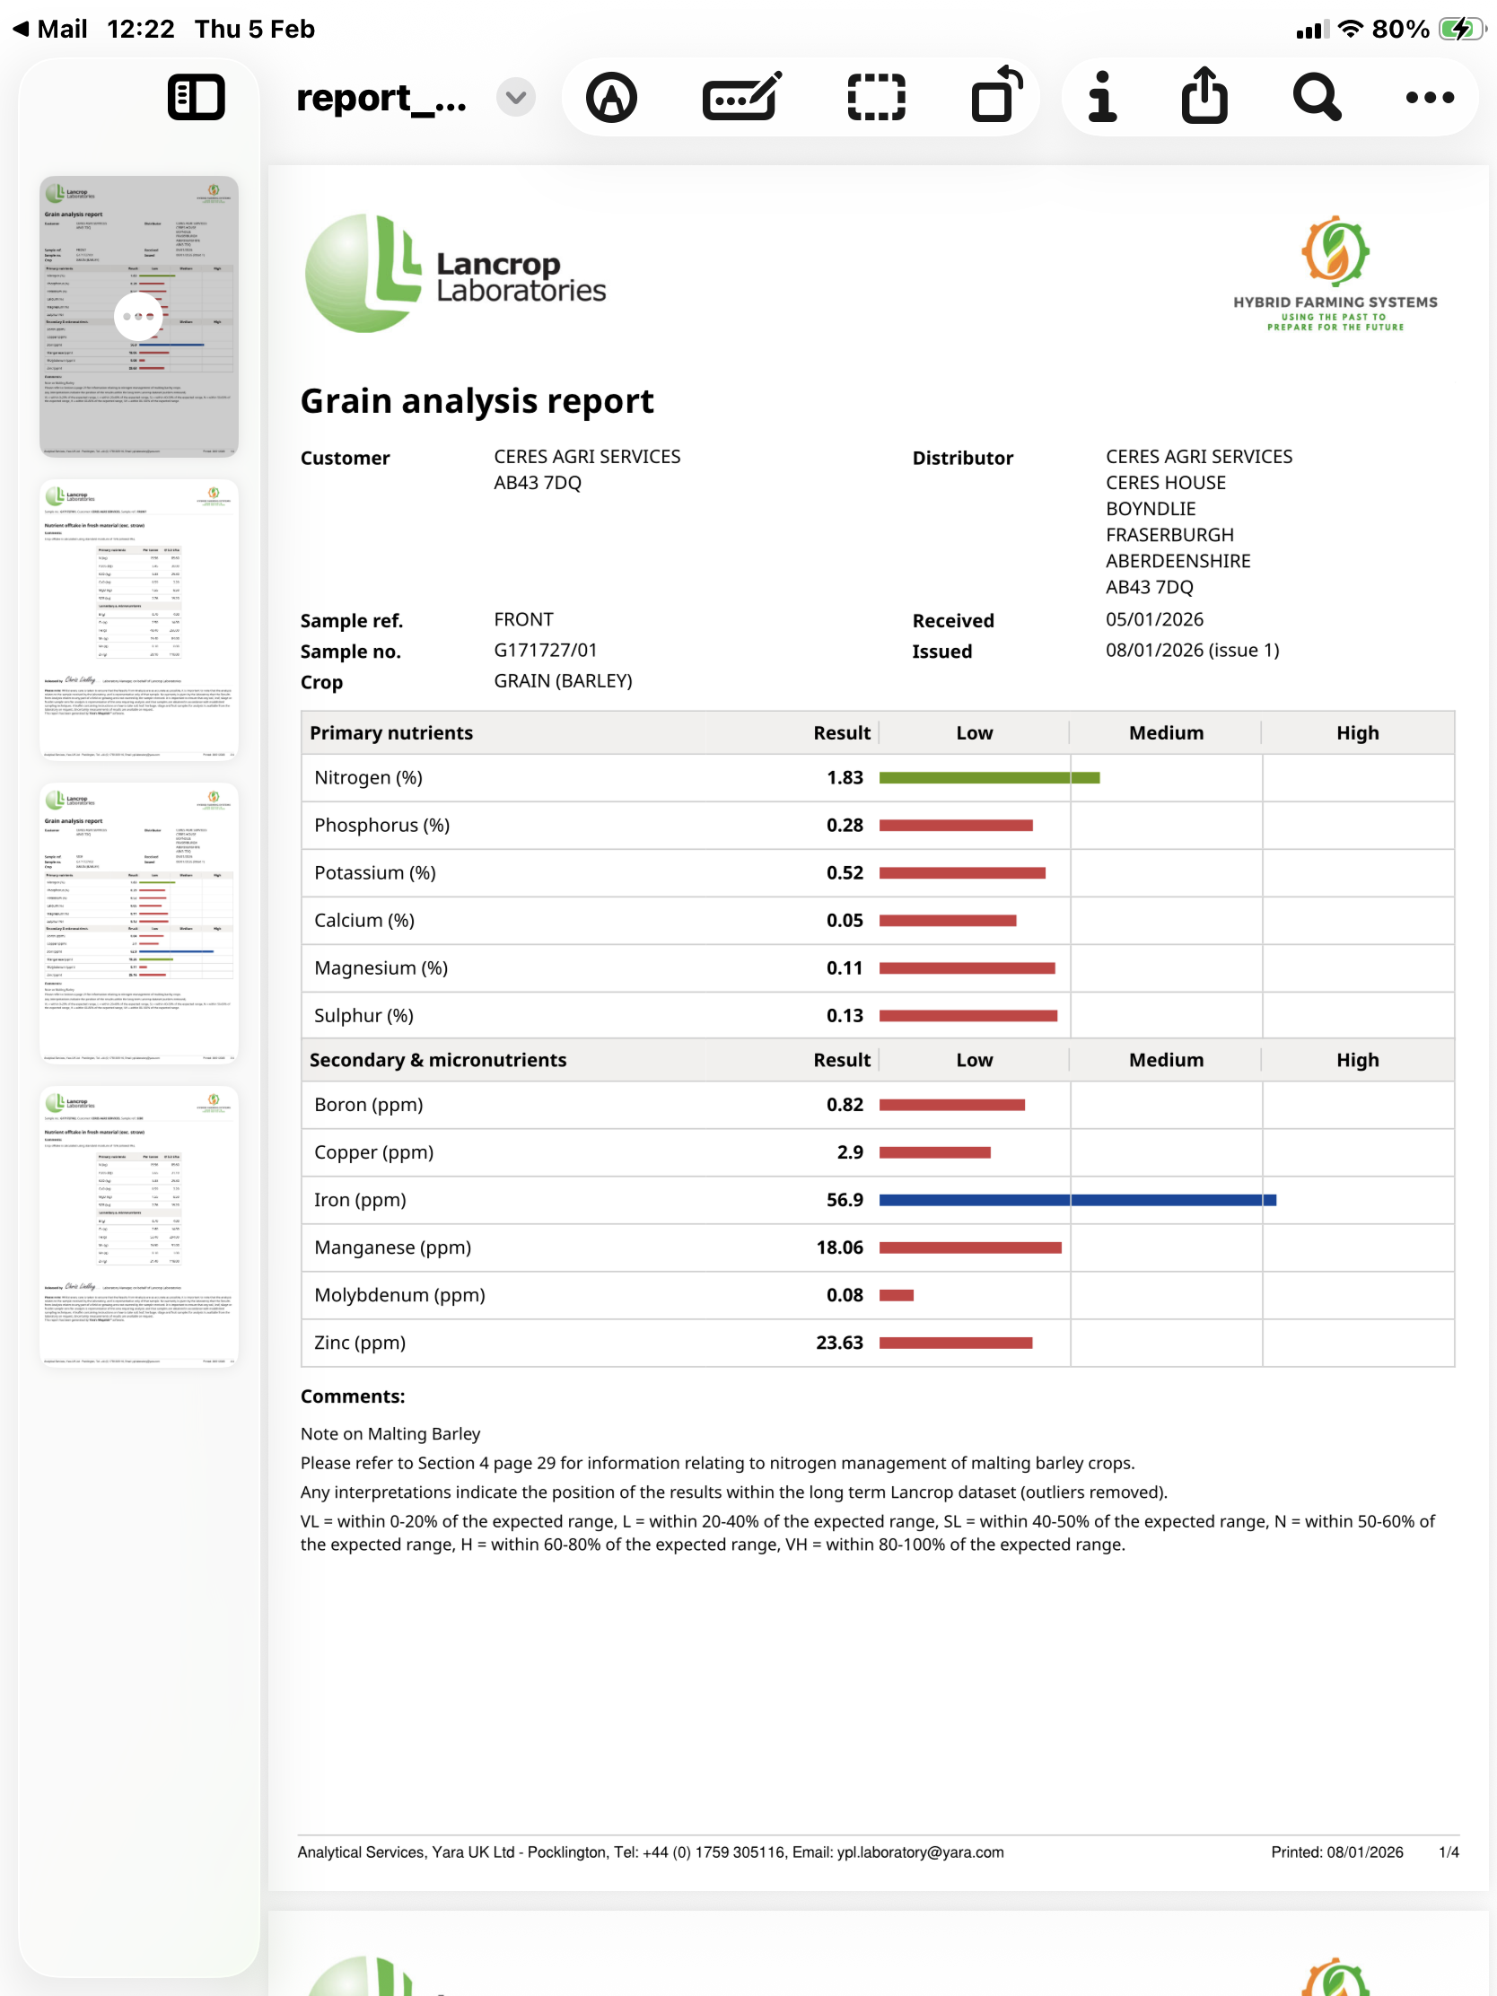Tap the Wi-Fi status icon

tap(1350, 29)
